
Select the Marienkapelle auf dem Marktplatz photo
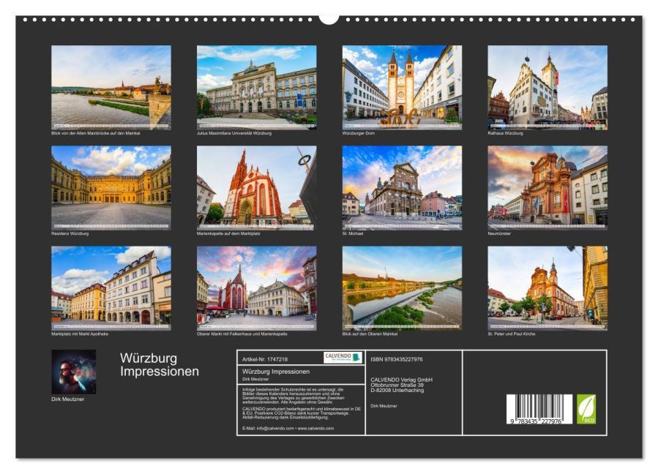pos(256,187)
